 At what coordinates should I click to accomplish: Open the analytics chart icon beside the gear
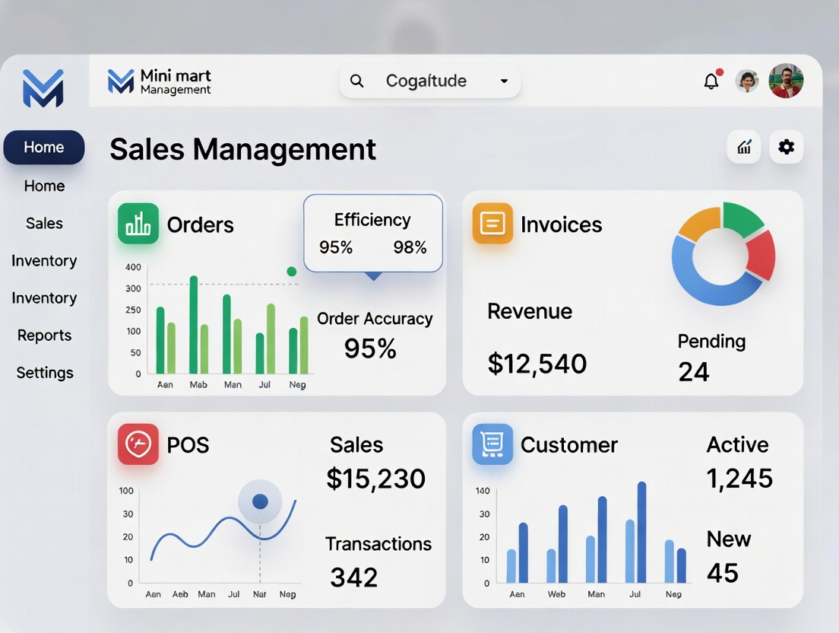[744, 147]
